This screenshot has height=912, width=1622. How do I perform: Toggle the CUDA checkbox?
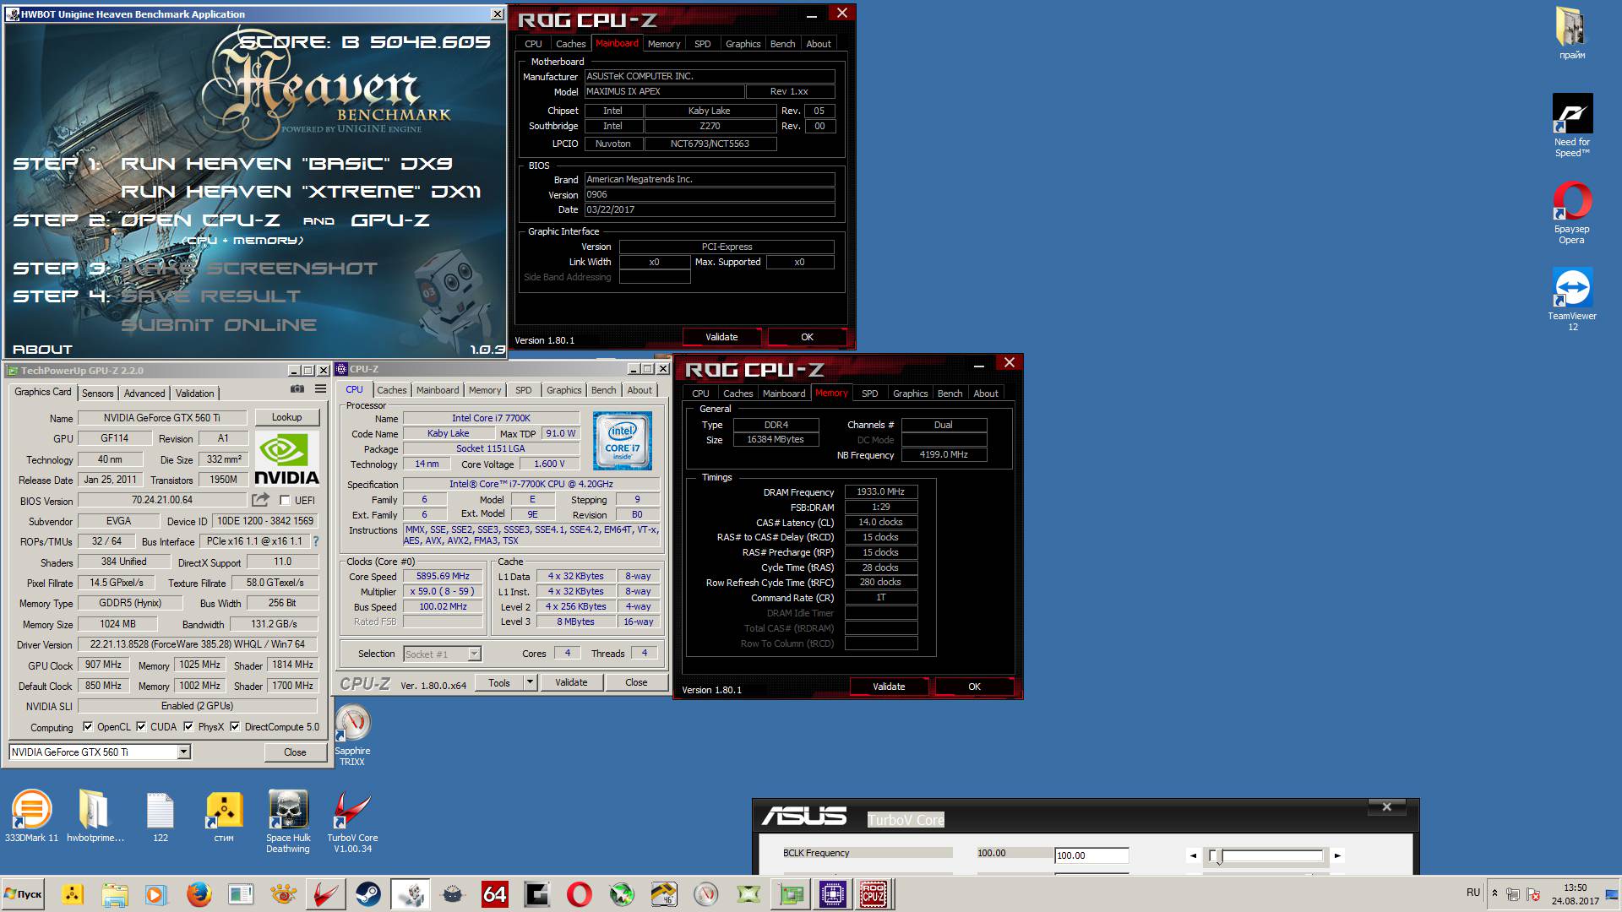click(141, 727)
